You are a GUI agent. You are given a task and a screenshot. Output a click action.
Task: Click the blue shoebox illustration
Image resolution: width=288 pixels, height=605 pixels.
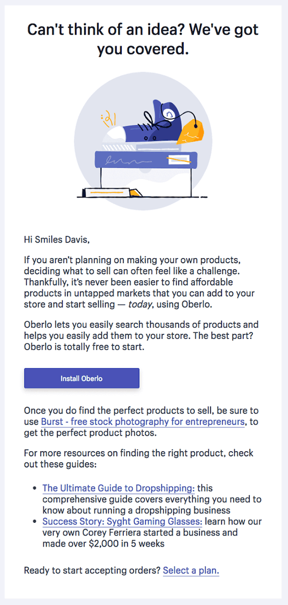[x=144, y=161]
